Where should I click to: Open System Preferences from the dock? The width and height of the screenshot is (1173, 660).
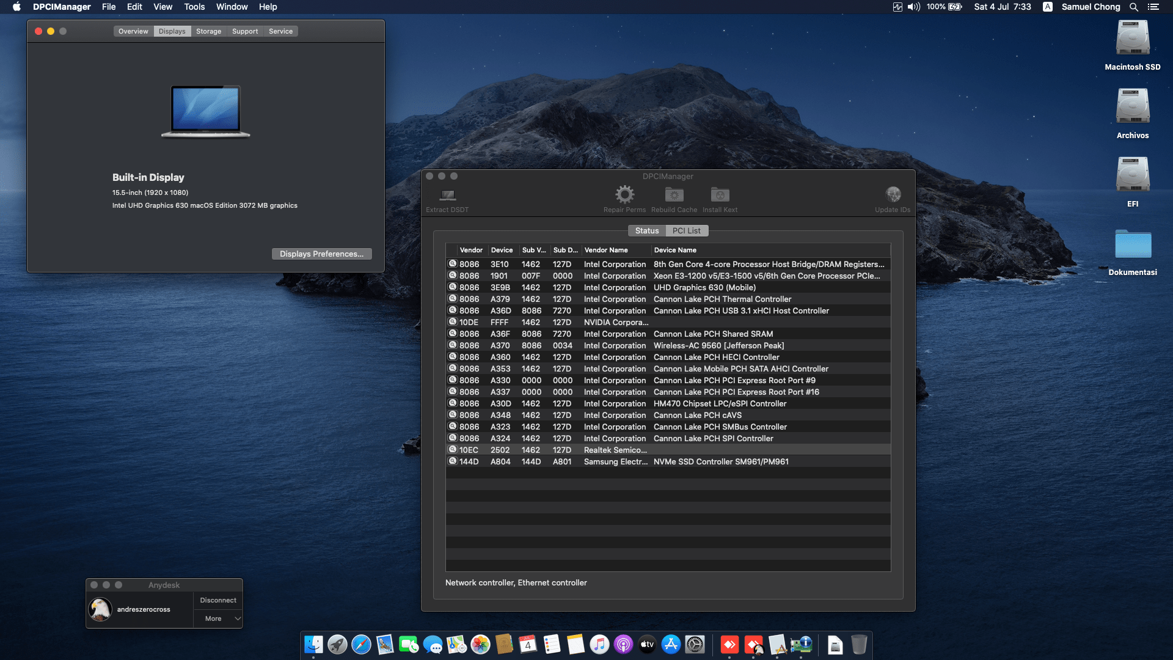(695, 644)
